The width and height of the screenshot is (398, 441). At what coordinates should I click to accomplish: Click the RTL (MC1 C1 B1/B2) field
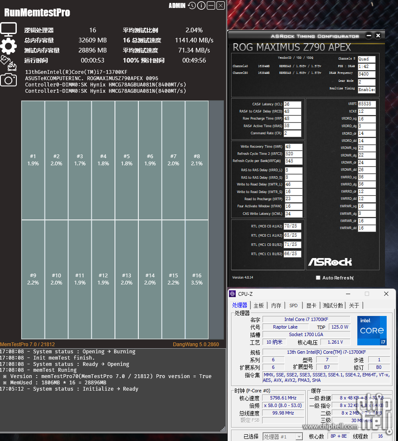pyautogui.click(x=292, y=254)
